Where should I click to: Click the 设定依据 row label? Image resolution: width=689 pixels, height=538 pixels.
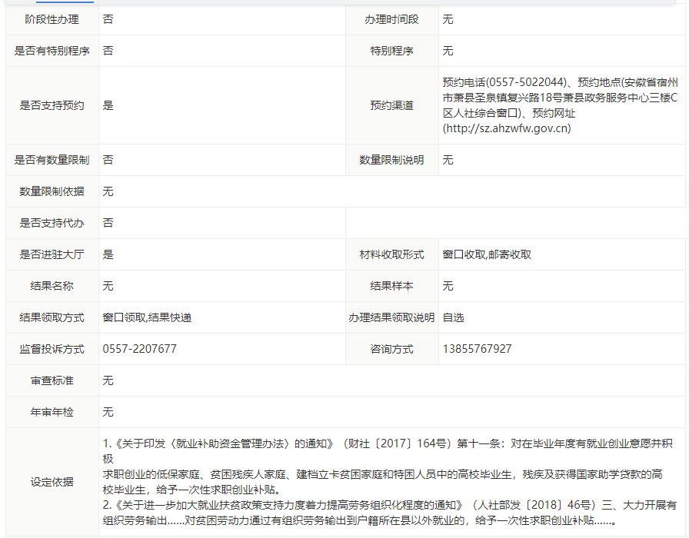(x=52, y=482)
